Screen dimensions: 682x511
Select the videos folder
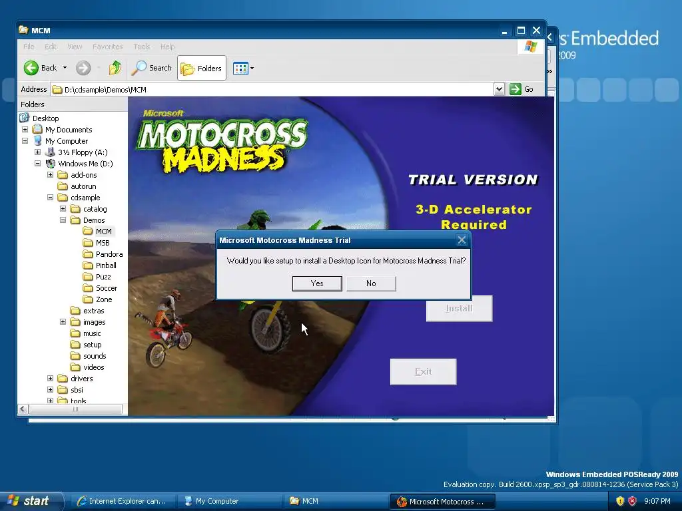93,367
